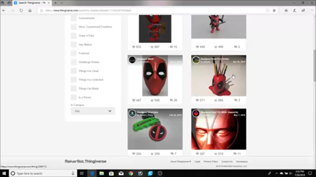Open browser home page icon
Image resolution: width=316 pixels, height=177 pixels.
30,11
